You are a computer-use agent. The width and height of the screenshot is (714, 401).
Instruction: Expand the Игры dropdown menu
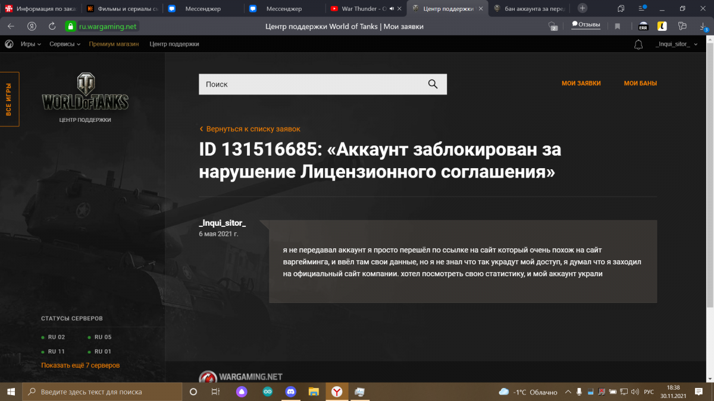[31, 45]
